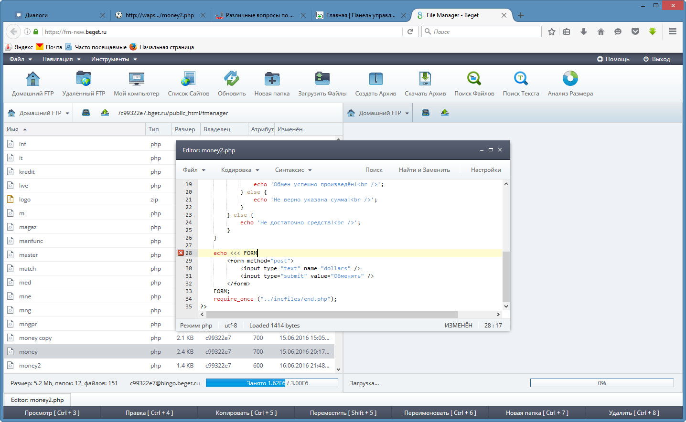The height and width of the screenshot is (422, 686).
Task: Click Найти и Заменить in editor
Action: 424,170
